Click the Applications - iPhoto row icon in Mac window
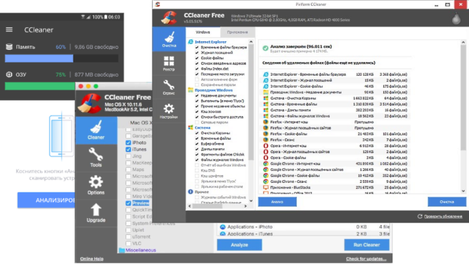Screen dimensions: 469x264 pyautogui.click(x=222, y=227)
